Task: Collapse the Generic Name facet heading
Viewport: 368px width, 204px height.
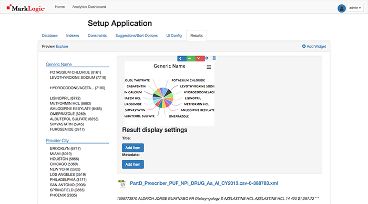Action: (59, 64)
